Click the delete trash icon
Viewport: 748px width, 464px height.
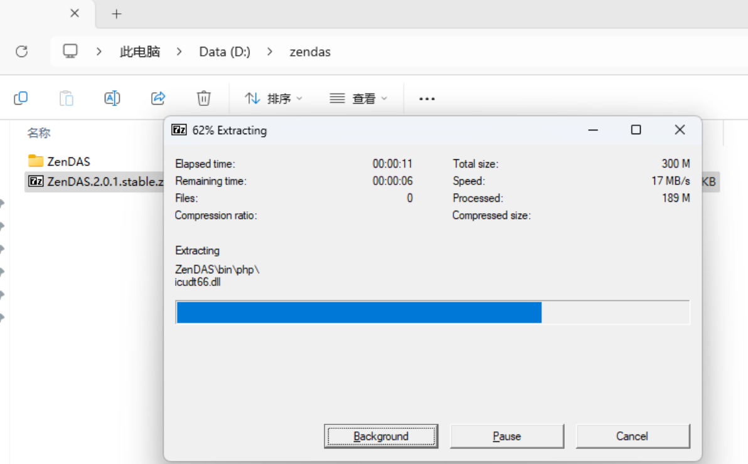click(203, 98)
